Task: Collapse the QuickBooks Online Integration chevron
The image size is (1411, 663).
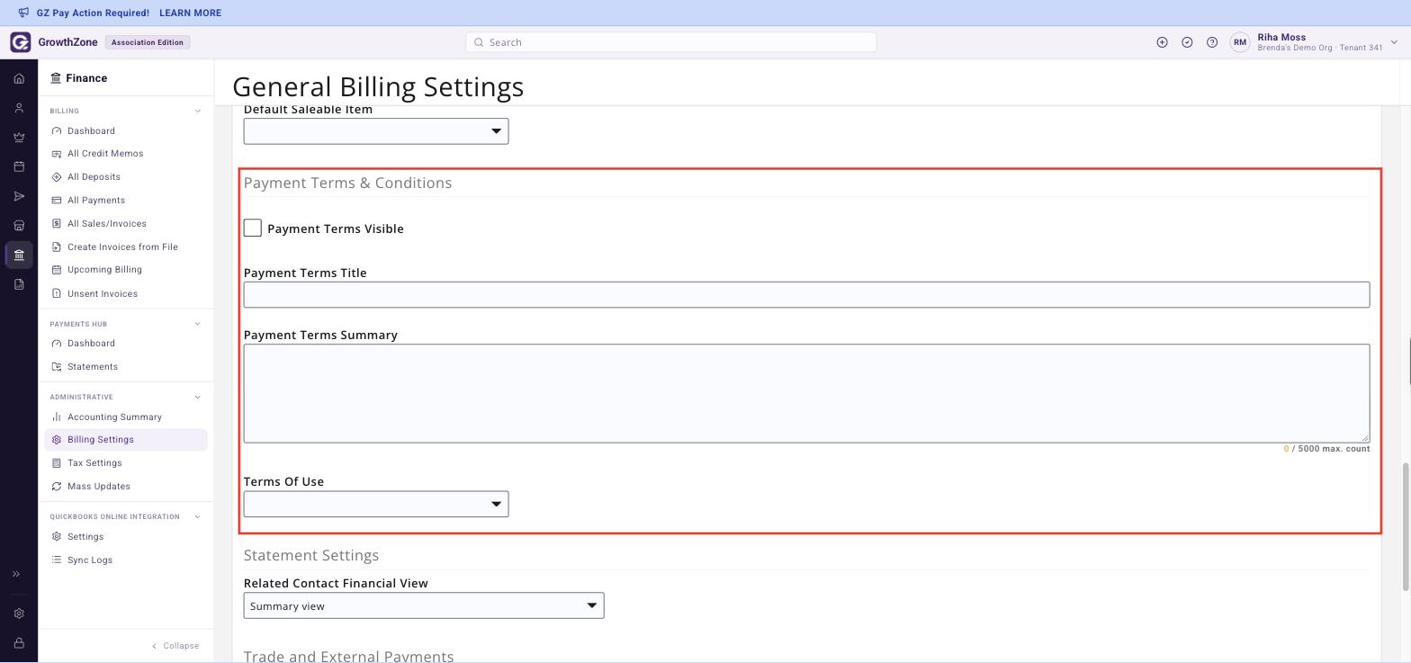Action: coord(198,516)
